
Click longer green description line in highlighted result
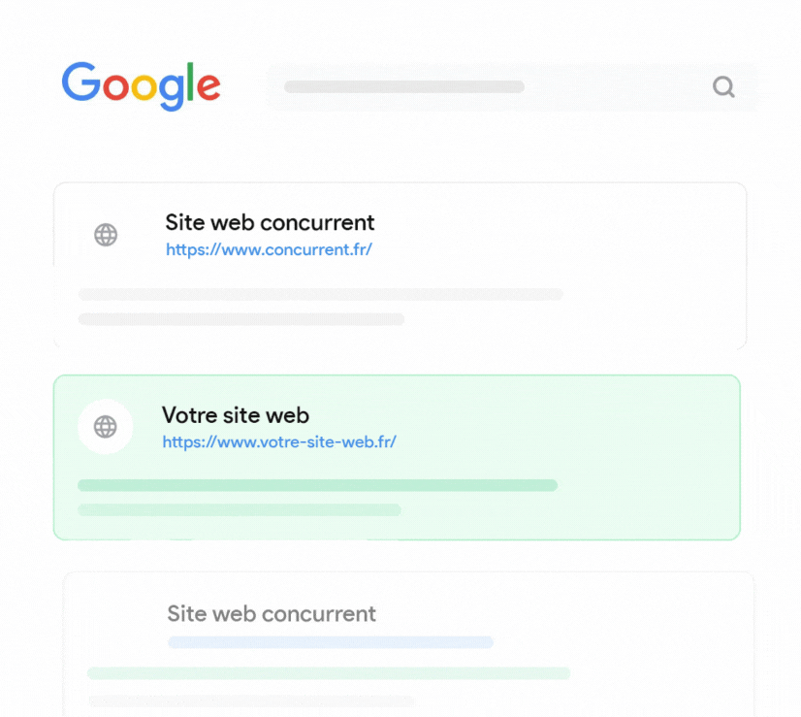click(x=317, y=485)
